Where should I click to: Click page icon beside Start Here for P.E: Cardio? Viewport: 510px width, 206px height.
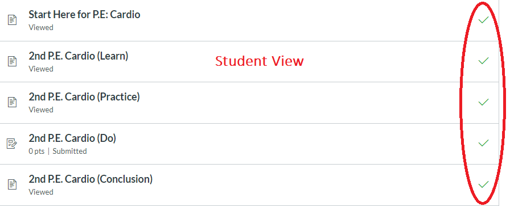[12, 20]
